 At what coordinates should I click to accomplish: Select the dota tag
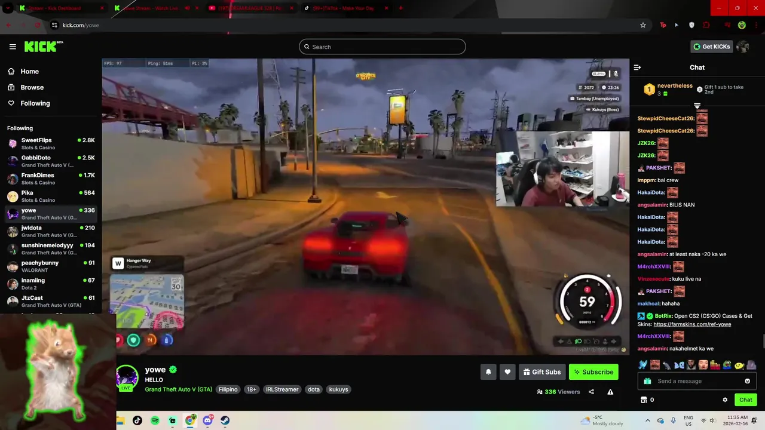(x=314, y=389)
